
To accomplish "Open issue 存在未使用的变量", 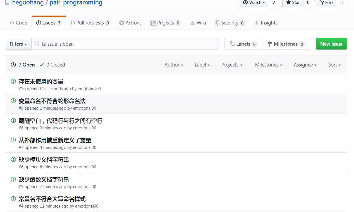I will tap(41, 82).
